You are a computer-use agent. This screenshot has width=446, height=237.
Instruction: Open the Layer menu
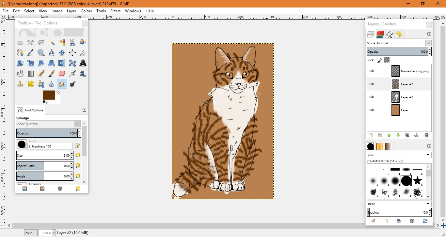(x=72, y=11)
